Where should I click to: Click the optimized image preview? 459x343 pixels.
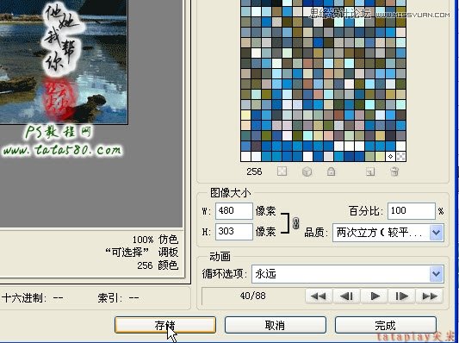[x=64, y=62]
